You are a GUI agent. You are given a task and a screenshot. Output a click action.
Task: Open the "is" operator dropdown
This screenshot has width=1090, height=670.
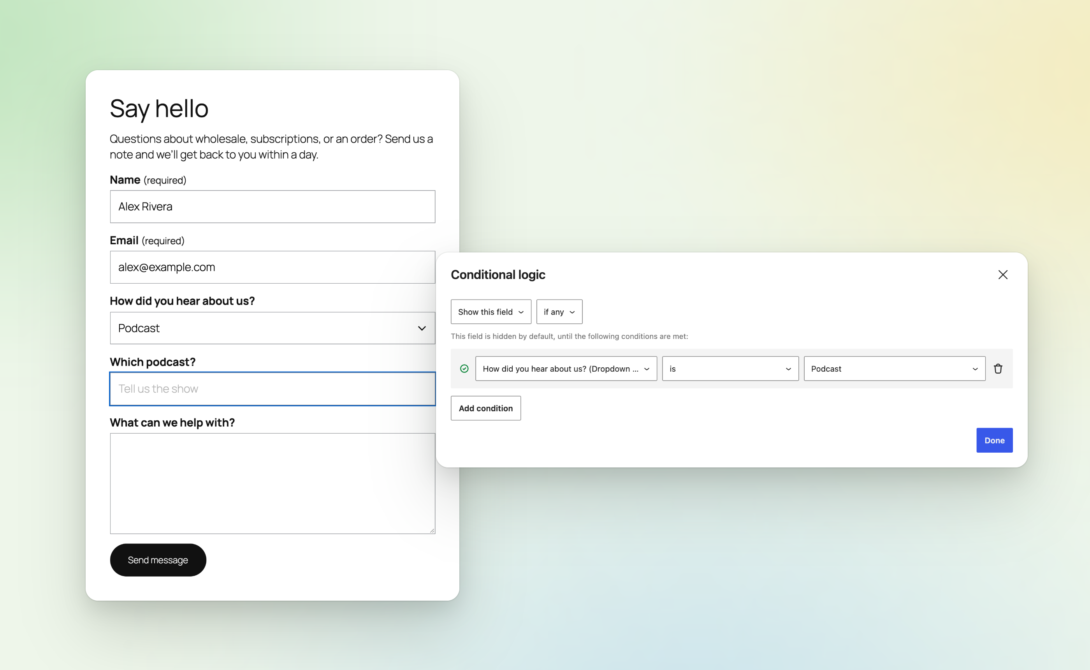click(730, 368)
